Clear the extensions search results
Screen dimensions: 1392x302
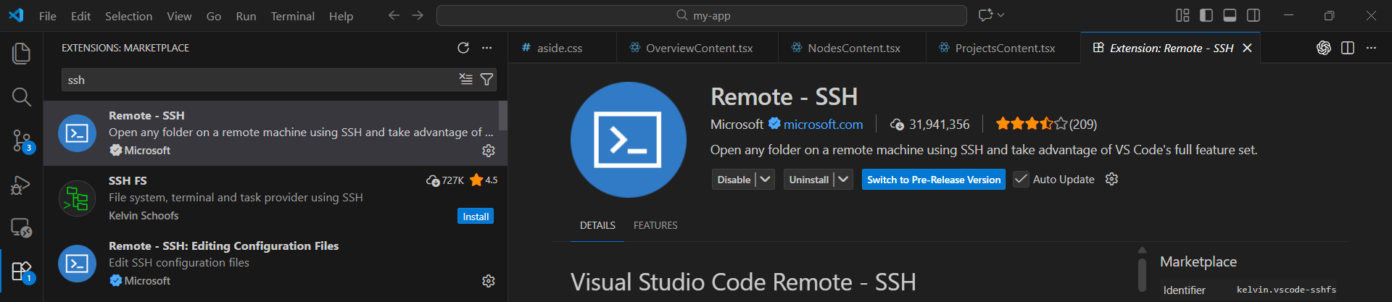[466, 80]
